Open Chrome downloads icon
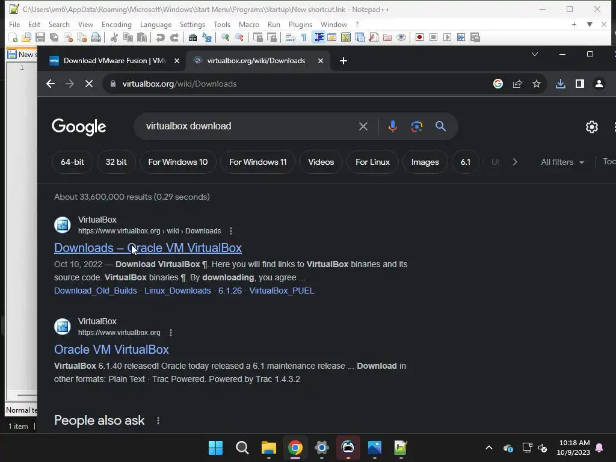The height and width of the screenshot is (462, 616). [x=561, y=84]
